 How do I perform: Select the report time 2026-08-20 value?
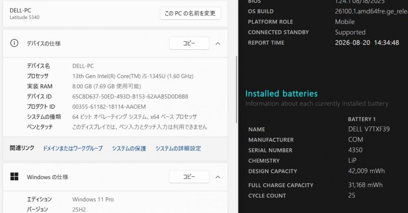(367, 42)
